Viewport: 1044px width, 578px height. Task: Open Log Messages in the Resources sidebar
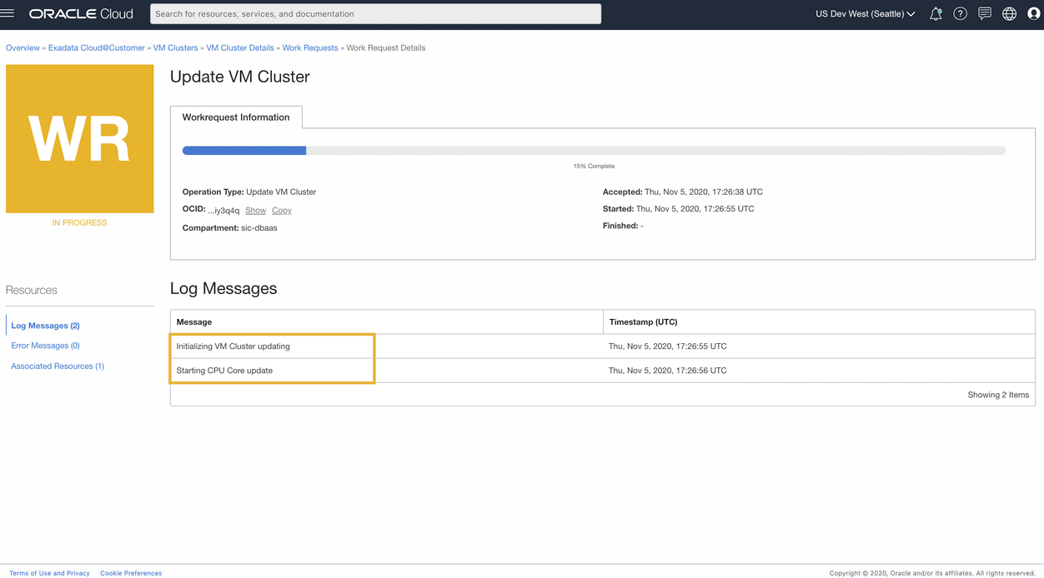point(45,325)
